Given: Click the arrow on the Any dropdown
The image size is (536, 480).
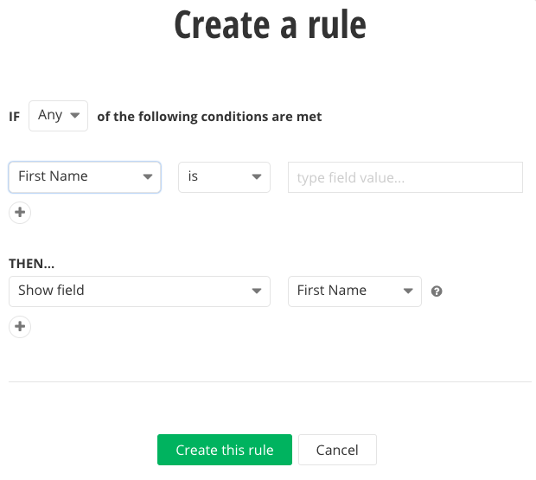Looking at the screenshot, I should click(75, 116).
